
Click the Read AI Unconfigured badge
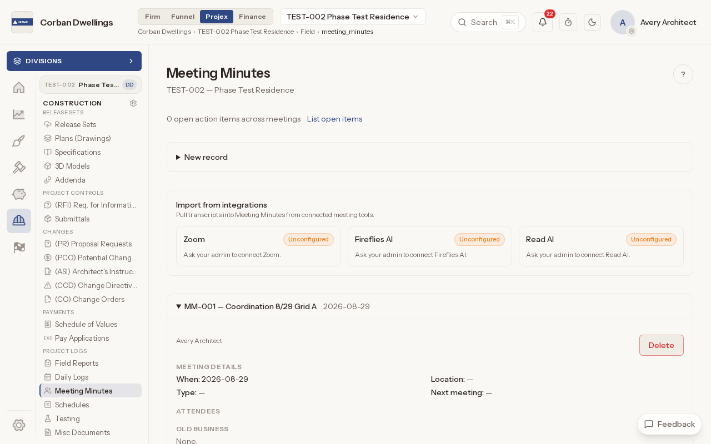[651, 239]
